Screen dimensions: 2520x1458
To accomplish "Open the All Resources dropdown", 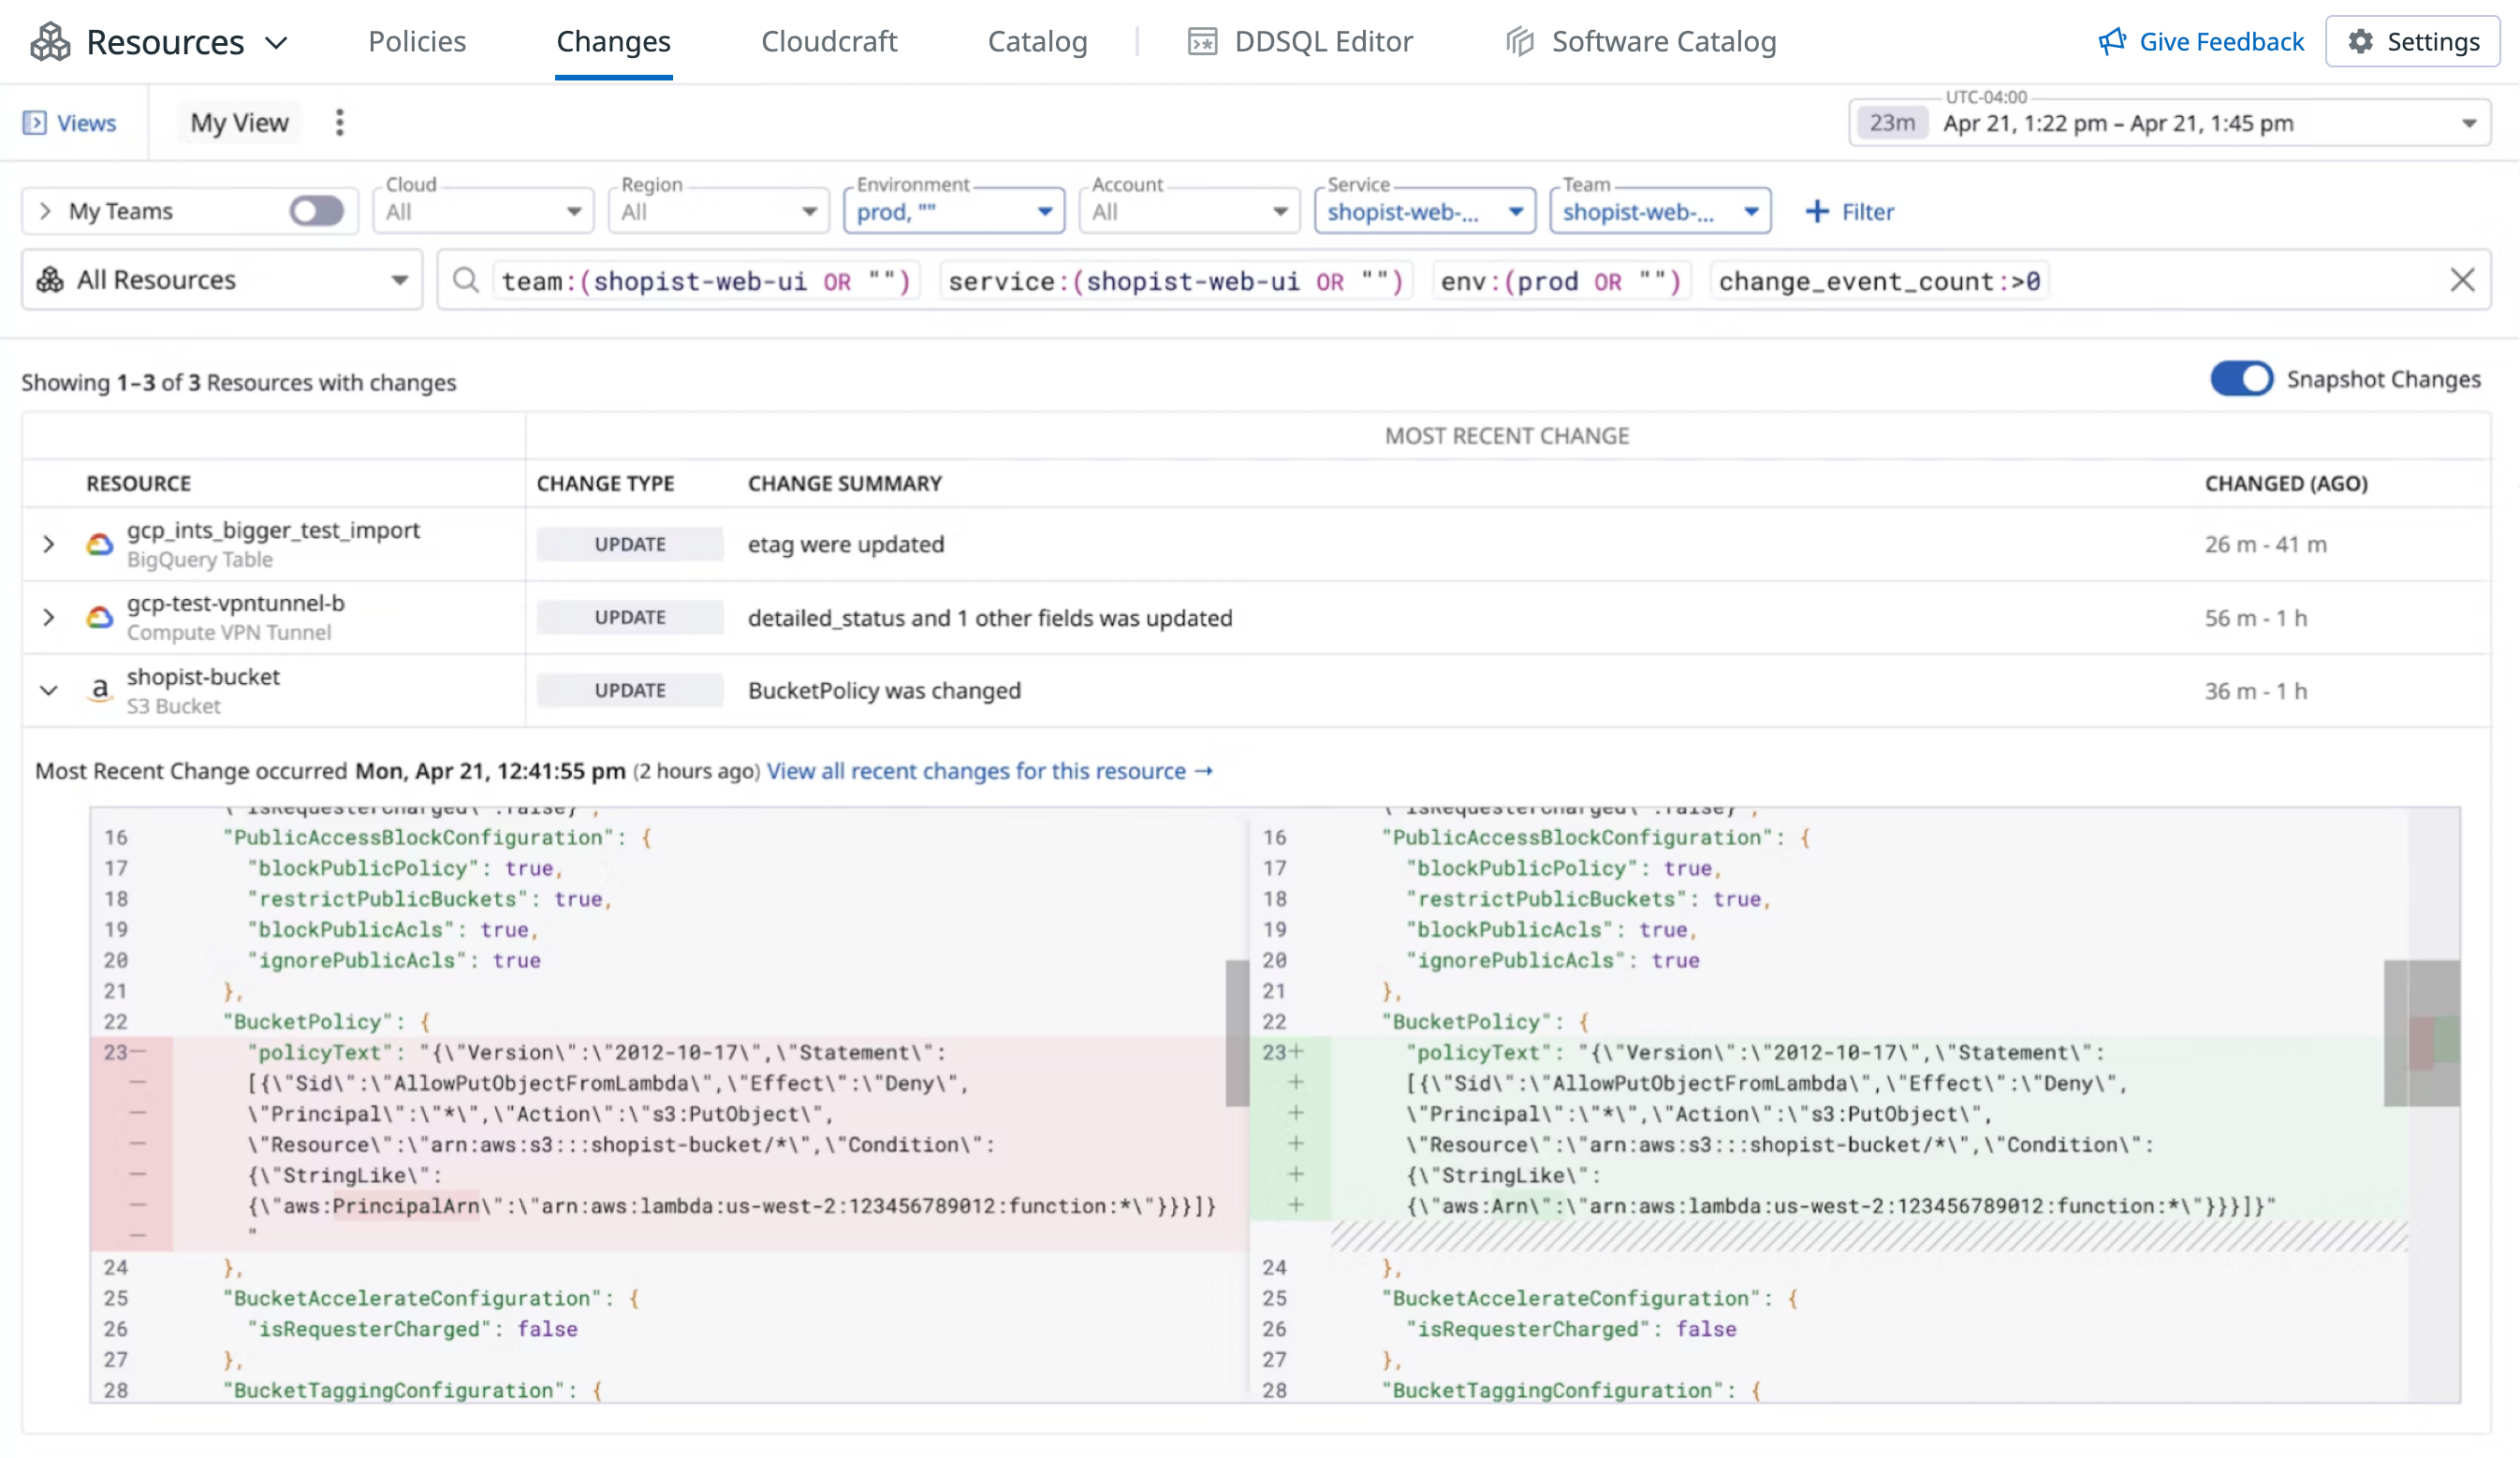I will coord(222,280).
